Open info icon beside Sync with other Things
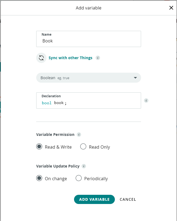 [98, 58]
